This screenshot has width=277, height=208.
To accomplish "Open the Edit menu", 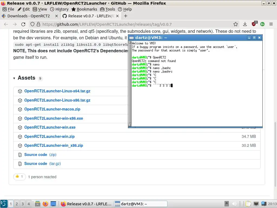I will [24, 9].
